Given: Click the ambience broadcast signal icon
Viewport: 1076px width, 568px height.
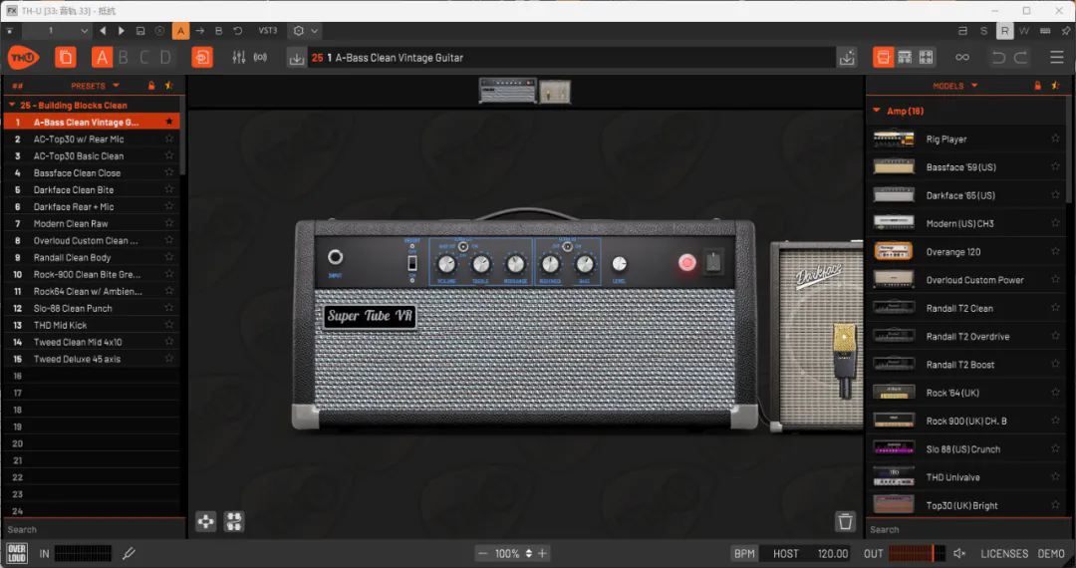Looking at the screenshot, I should coord(260,58).
